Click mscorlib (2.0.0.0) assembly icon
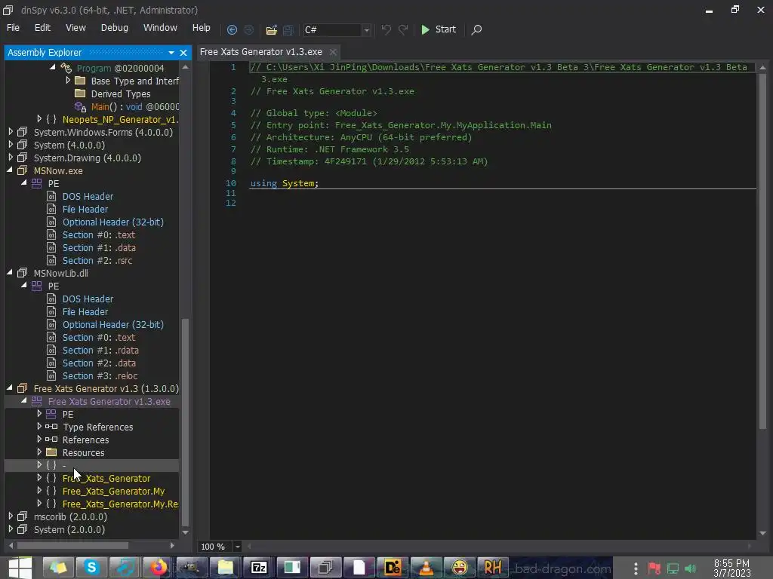Image resolution: width=773 pixels, height=579 pixels. coord(22,516)
